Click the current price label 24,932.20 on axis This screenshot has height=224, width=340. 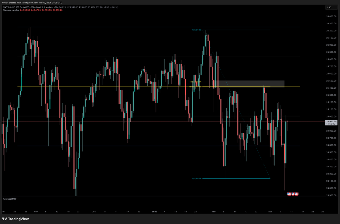point(331,121)
